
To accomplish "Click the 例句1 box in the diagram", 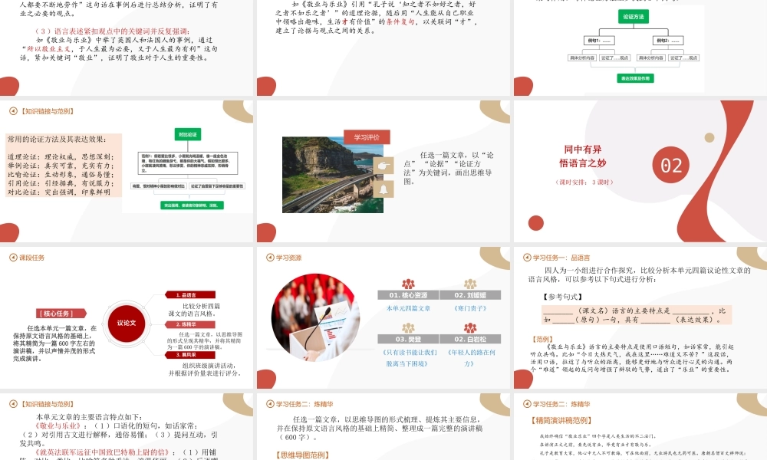I will (599, 41).
